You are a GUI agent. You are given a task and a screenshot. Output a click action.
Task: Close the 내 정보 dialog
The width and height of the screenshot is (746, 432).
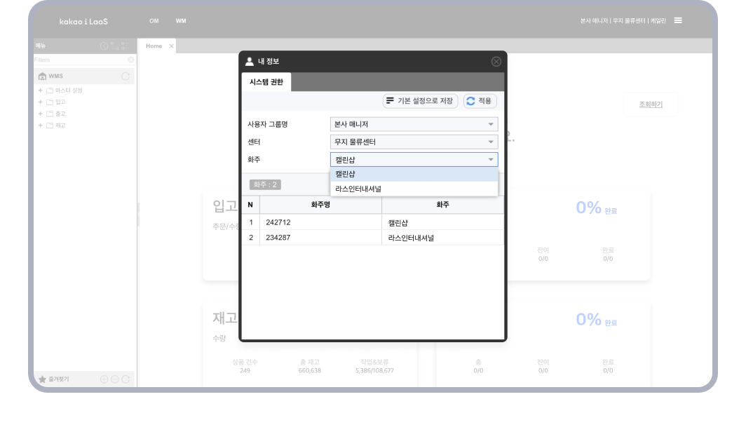point(496,61)
